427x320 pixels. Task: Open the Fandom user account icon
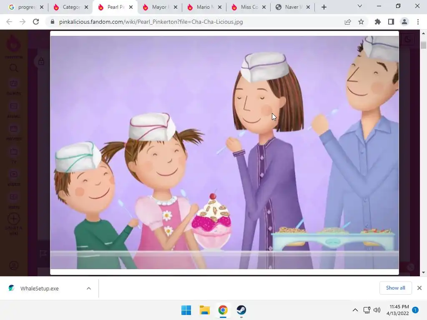coord(14,265)
